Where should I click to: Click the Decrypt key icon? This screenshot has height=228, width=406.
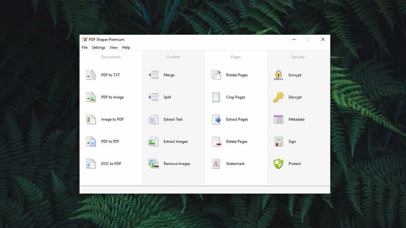point(279,97)
